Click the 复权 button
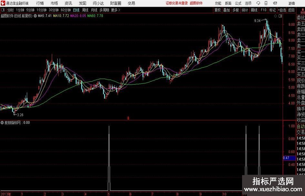 pos(218,10)
